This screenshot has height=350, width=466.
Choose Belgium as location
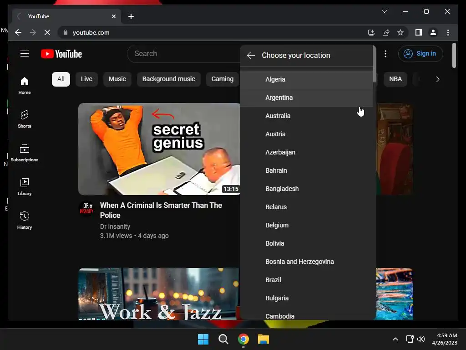[x=306, y=225]
